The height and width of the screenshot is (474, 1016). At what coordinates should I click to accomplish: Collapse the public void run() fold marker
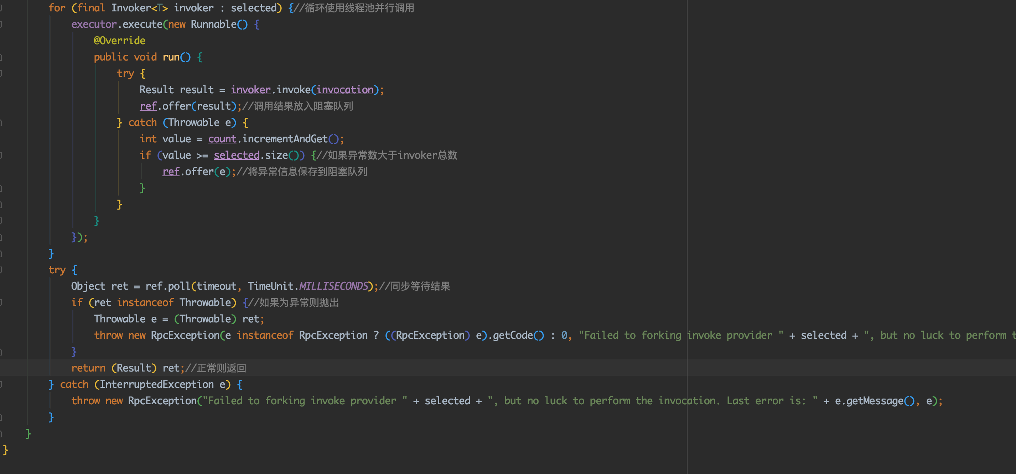(x=1, y=57)
